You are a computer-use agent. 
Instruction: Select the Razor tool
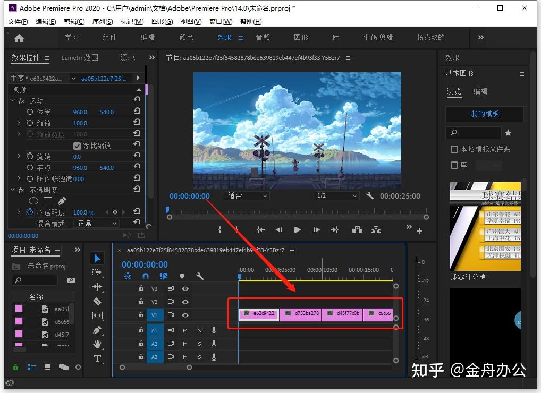97,301
